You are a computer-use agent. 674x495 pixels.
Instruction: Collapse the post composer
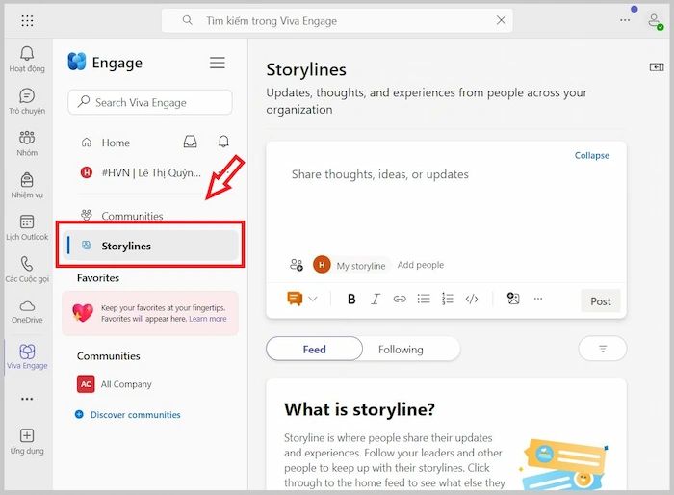pyautogui.click(x=591, y=155)
